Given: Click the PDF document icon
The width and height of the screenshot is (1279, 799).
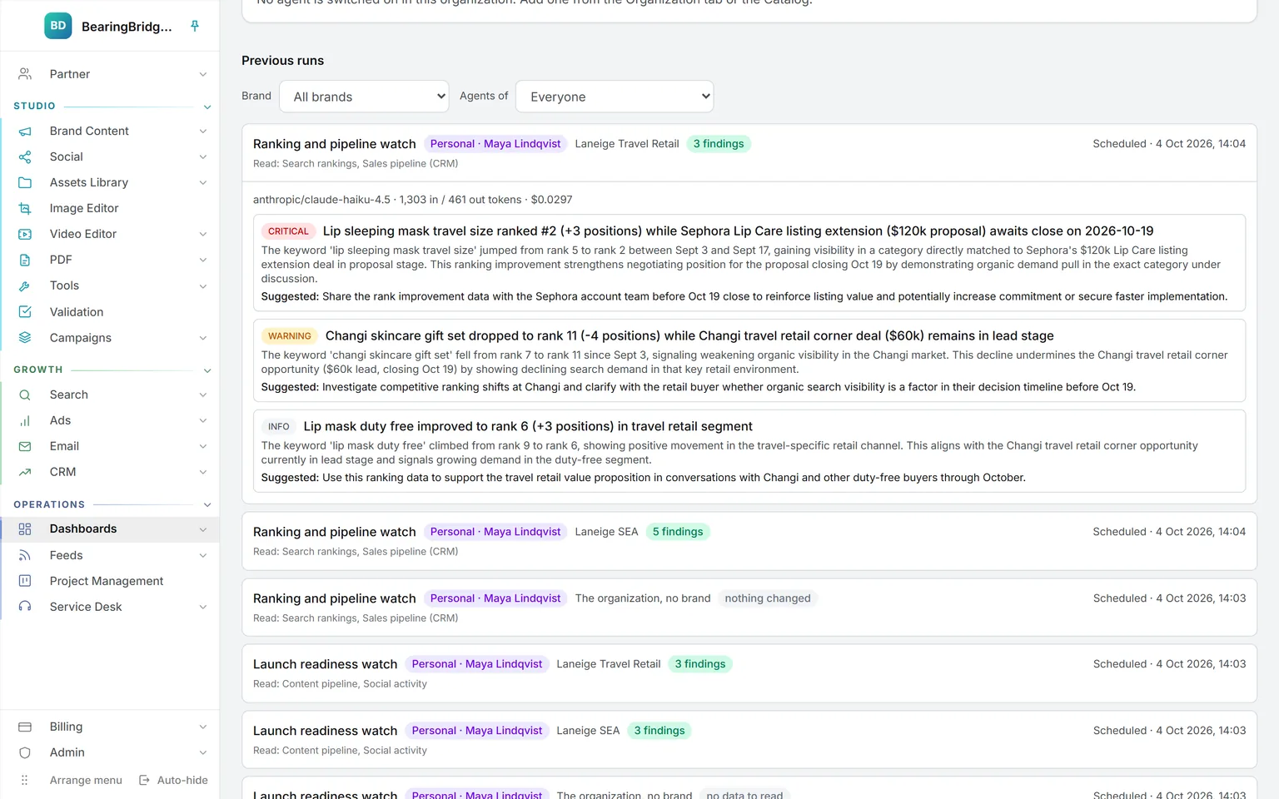Looking at the screenshot, I should coord(25,261).
